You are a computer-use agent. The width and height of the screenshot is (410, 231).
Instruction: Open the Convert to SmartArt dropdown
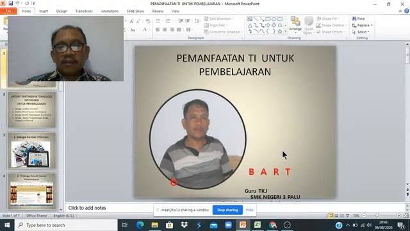click(x=223, y=31)
